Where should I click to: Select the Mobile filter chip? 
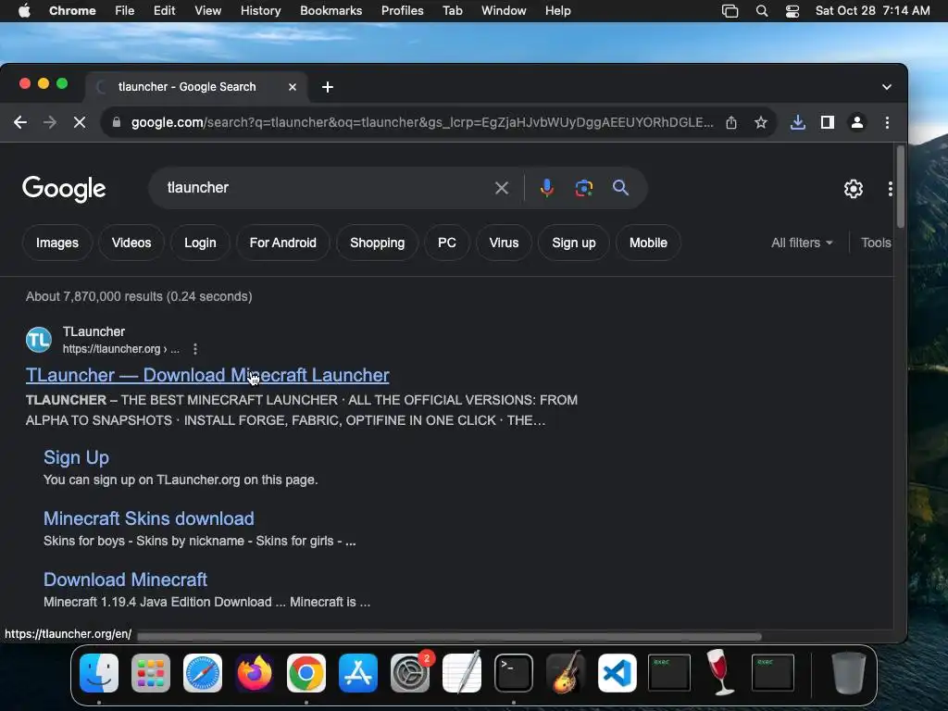tap(648, 243)
